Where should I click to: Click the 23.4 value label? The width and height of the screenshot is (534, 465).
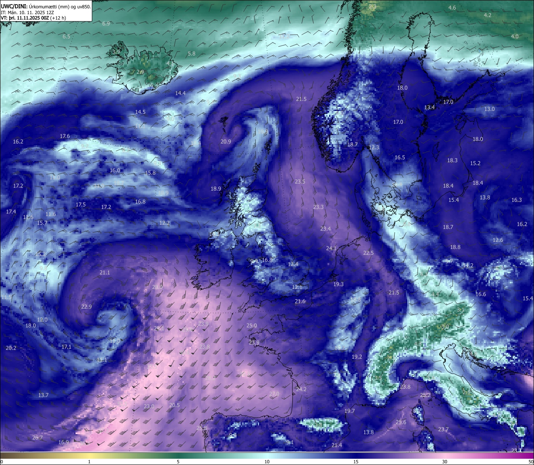tap(325, 229)
